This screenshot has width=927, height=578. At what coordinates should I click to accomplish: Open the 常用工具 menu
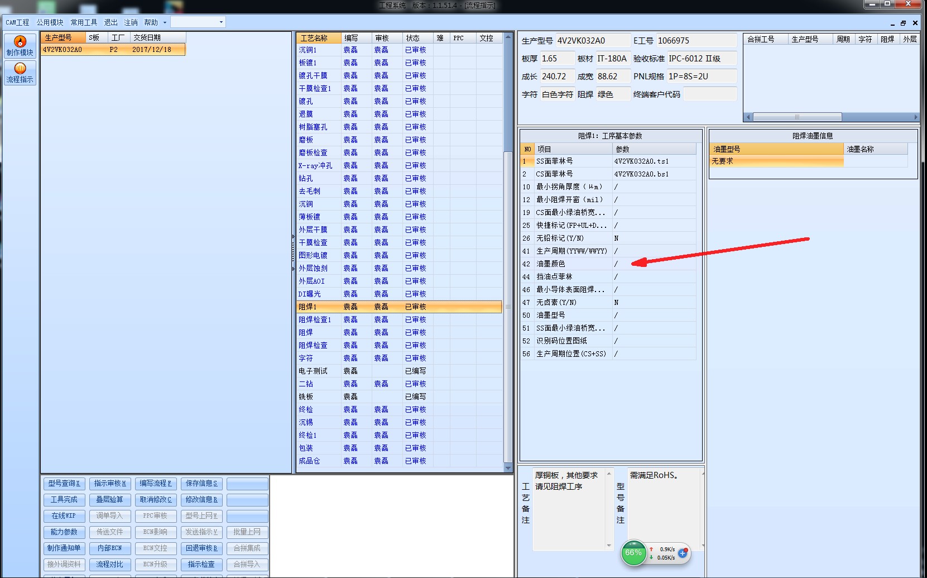tap(84, 22)
